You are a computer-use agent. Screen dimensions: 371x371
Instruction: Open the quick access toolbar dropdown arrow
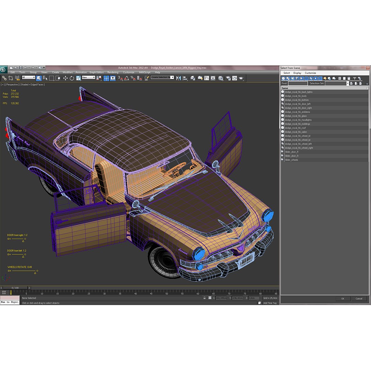(x=44, y=68)
